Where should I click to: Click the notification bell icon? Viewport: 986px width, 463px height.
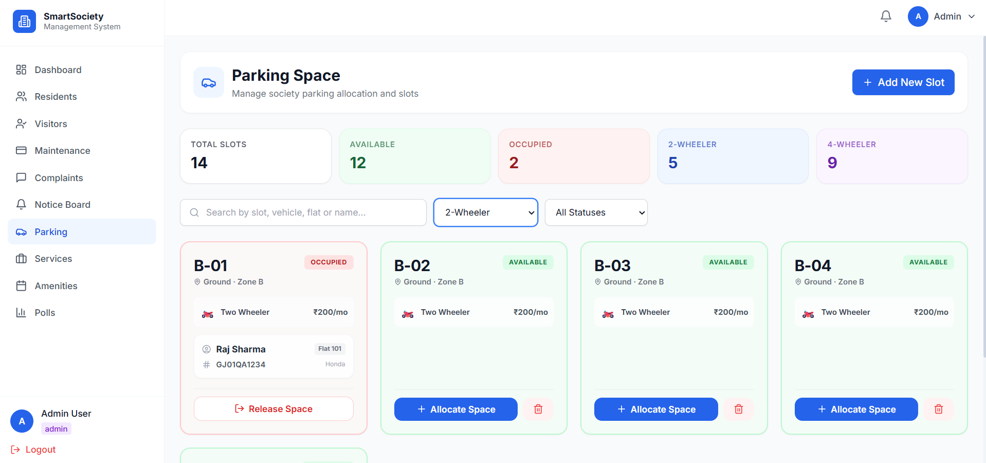point(886,16)
